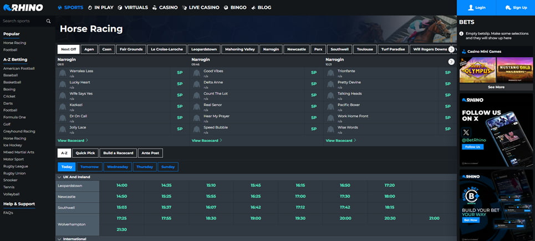The image size is (535, 241).
Task: Click the Rhino logo in header
Action: 23,8
